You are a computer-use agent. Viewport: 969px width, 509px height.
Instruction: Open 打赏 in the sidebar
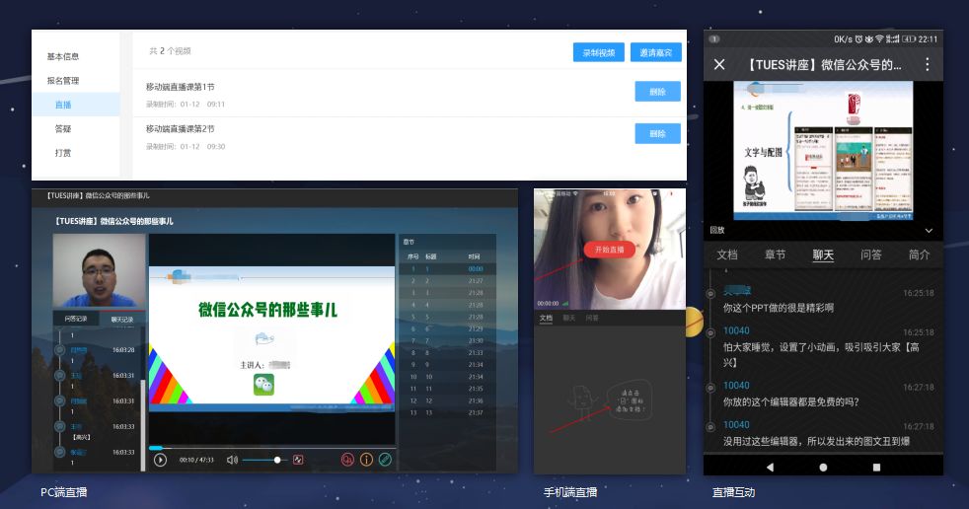pyautogui.click(x=63, y=153)
